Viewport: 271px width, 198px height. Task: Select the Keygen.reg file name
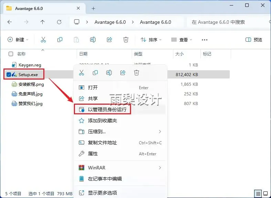[x=30, y=65]
